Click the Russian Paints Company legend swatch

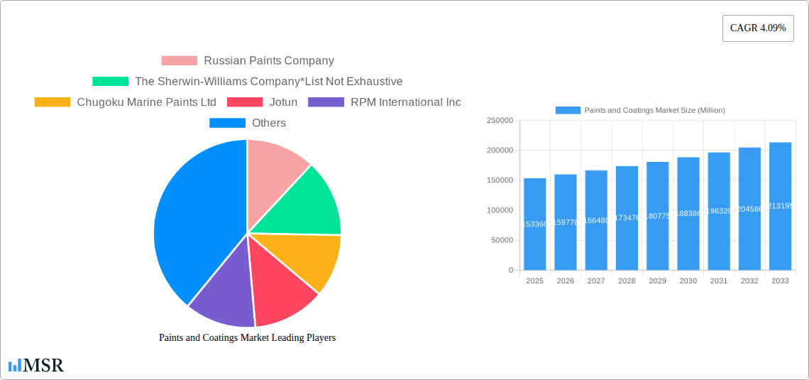[x=179, y=61]
